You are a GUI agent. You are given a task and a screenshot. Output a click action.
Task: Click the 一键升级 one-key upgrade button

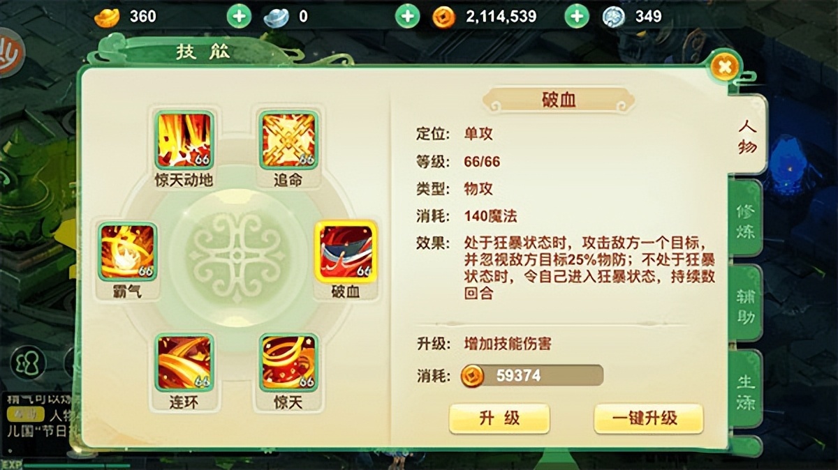(649, 418)
